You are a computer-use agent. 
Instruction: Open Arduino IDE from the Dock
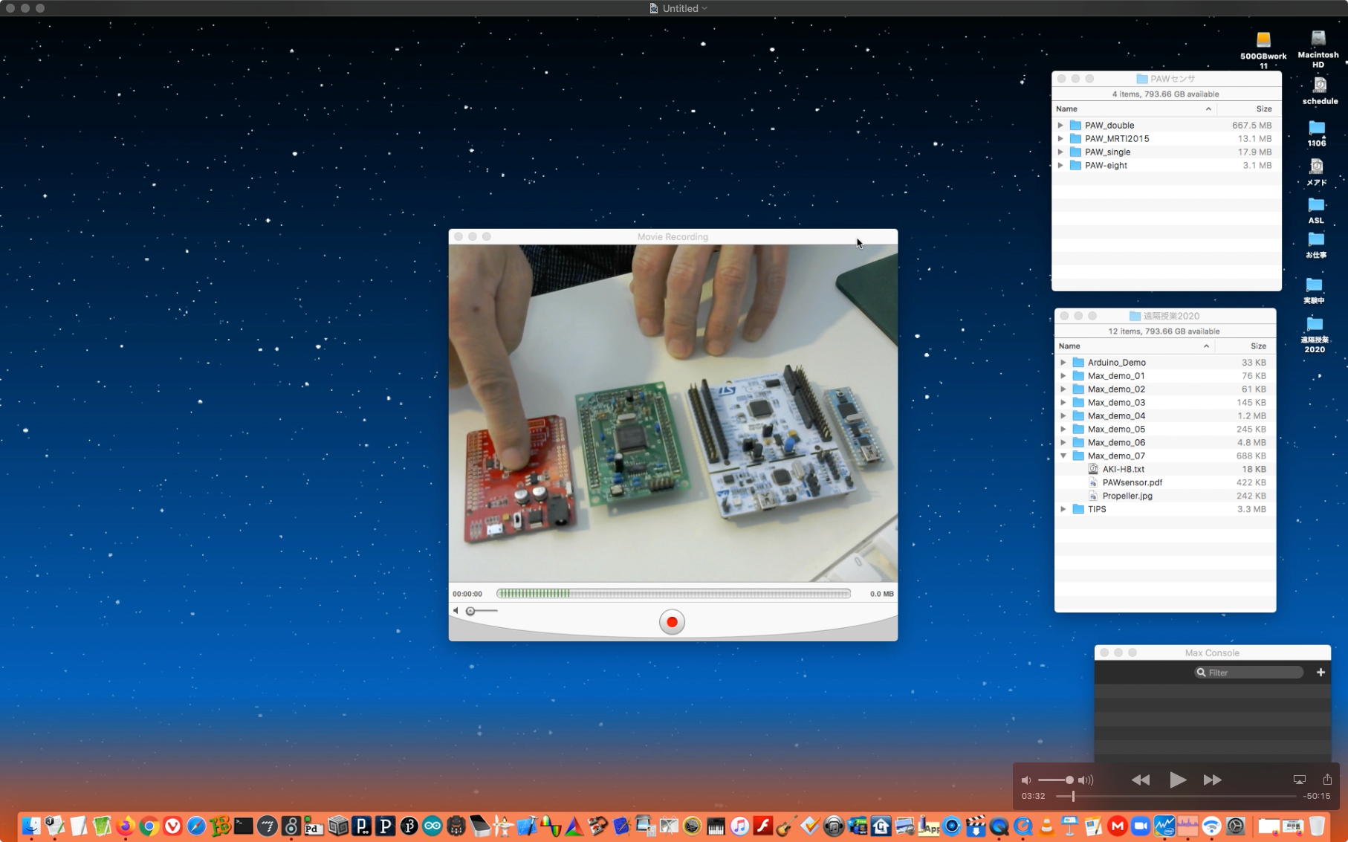click(432, 826)
